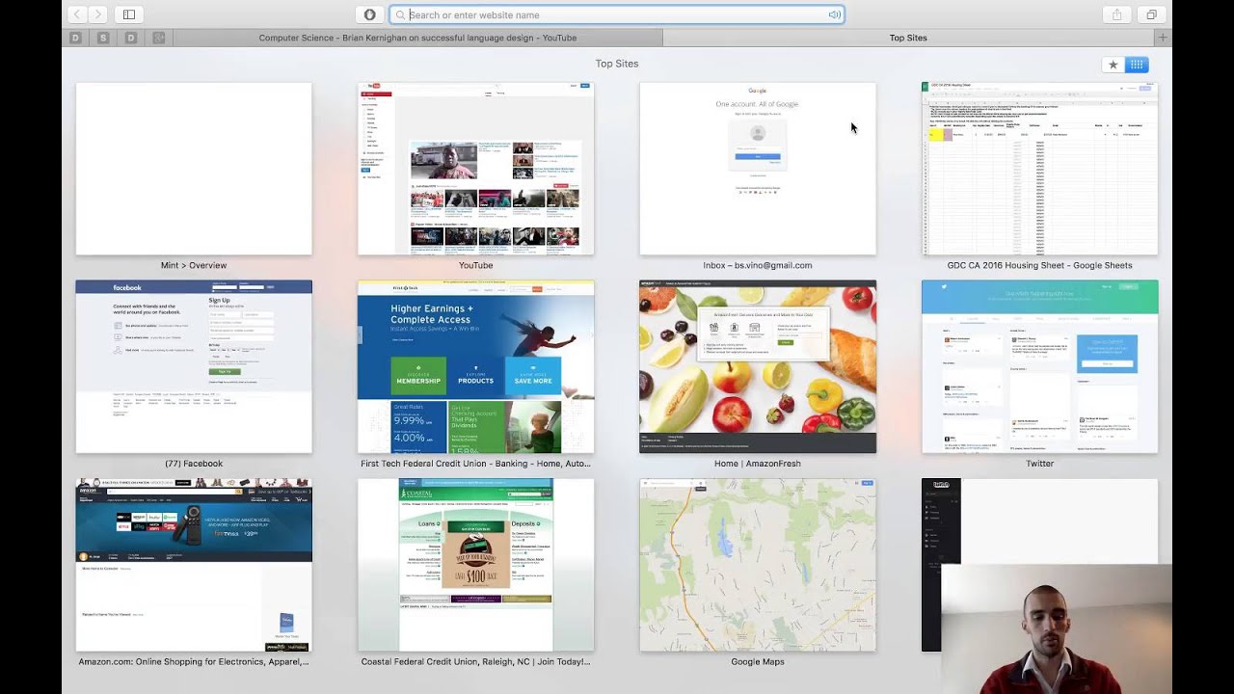Click 'Amazon.com: Online Shopping' caption
This screenshot has width=1234, height=694.
coord(194,662)
